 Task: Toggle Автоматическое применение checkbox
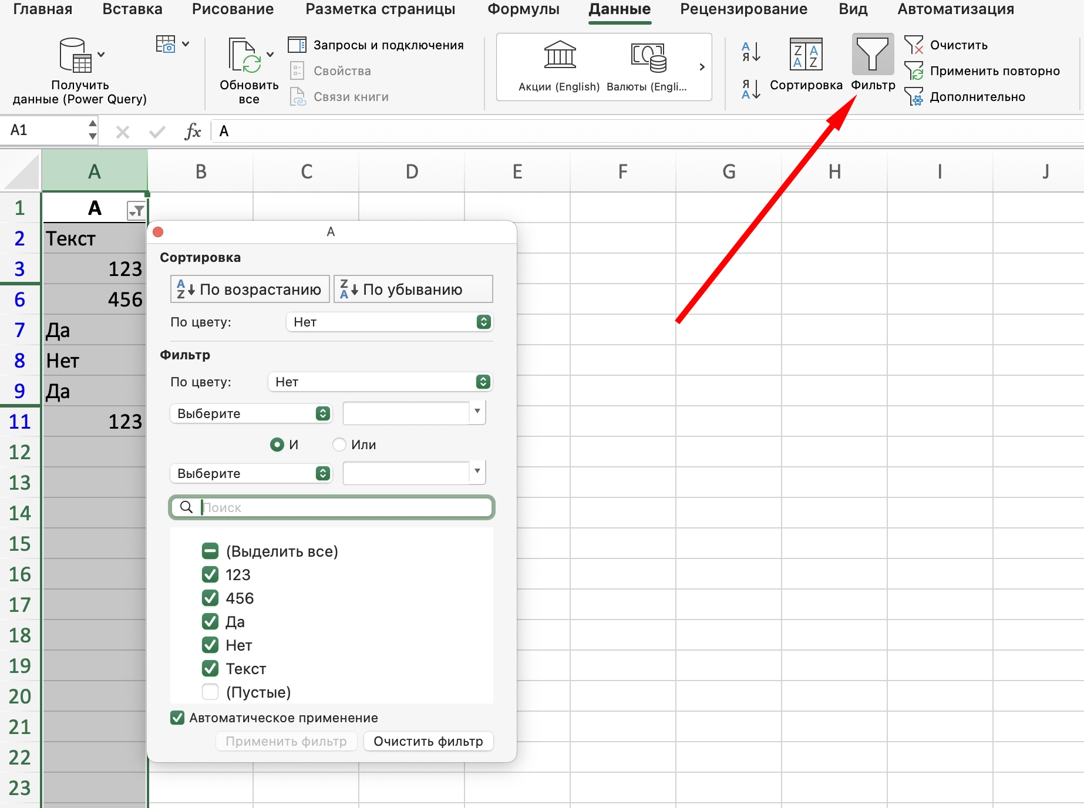pyautogui.click(x=177, y=718)
